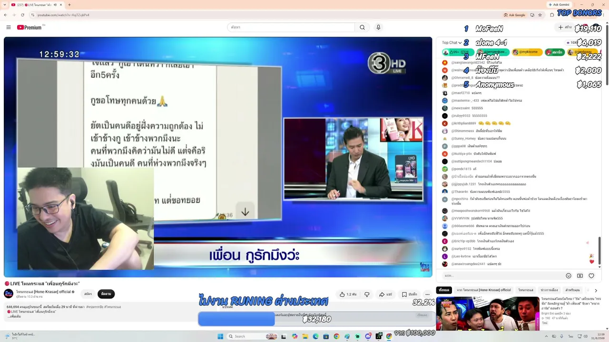Select the สำหรับคุณ filter chip
609x342 pixels.
[x=572, y=290]
